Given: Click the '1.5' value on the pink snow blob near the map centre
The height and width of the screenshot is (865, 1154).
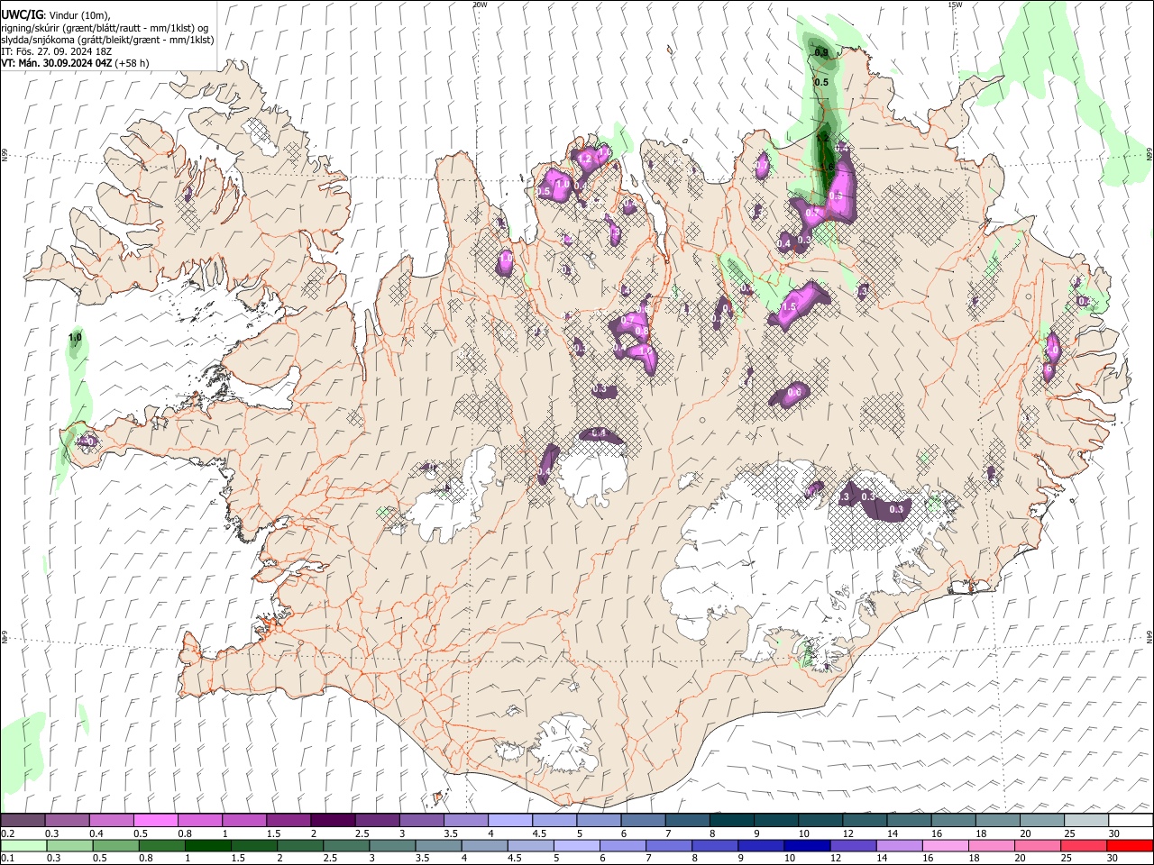Looking at the screenshot, I should coord(789,307).
